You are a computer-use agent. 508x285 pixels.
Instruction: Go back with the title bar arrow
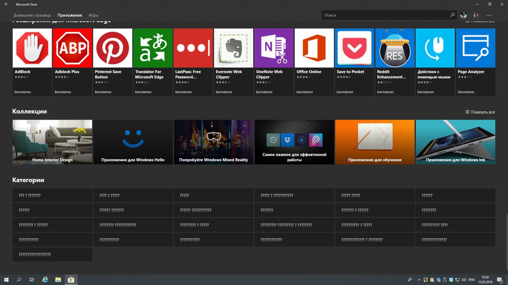point(6,4)
